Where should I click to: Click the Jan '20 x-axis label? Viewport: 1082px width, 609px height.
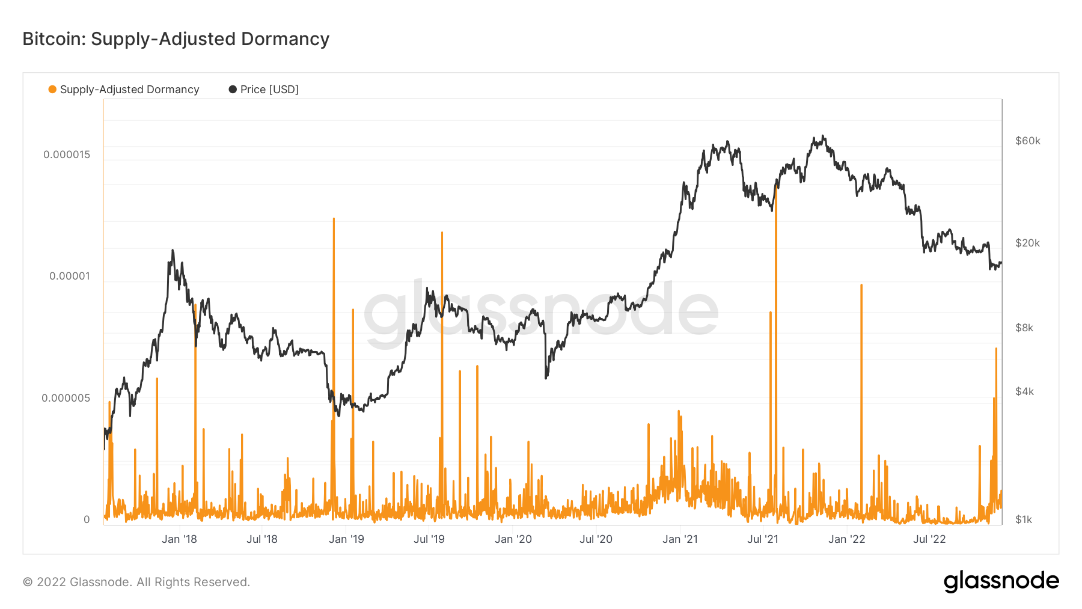coord(513,539)
